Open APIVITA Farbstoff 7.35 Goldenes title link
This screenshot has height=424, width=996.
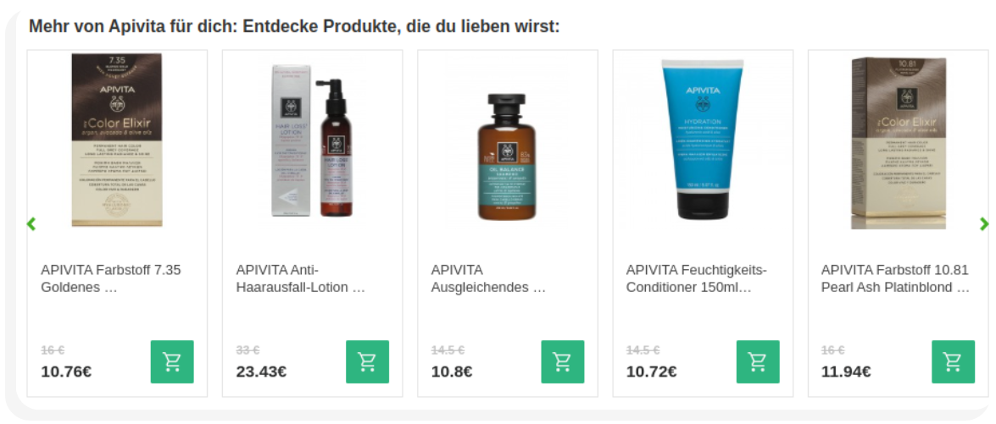pos(111,279)
